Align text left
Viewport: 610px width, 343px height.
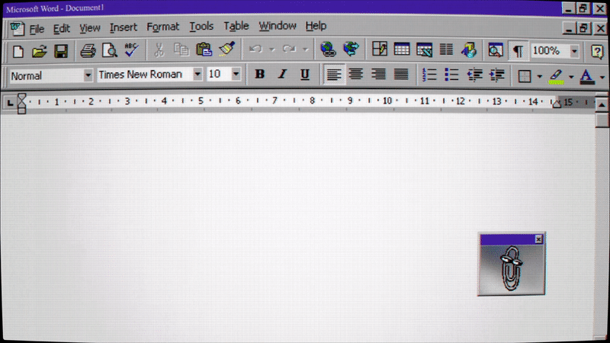pyautogui.click(x=334, y=74)
